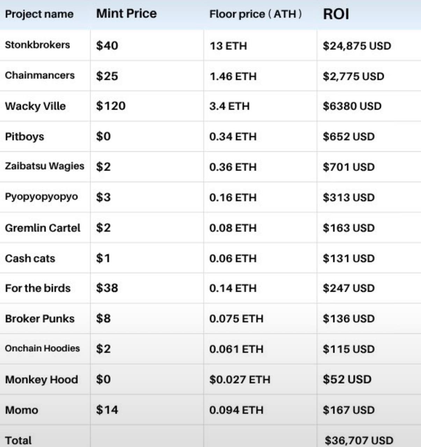Click Monkey Hood's $0.027 ETH floor price
The width and height of the screenshot is (421, 447).
[x=240, y=380]
